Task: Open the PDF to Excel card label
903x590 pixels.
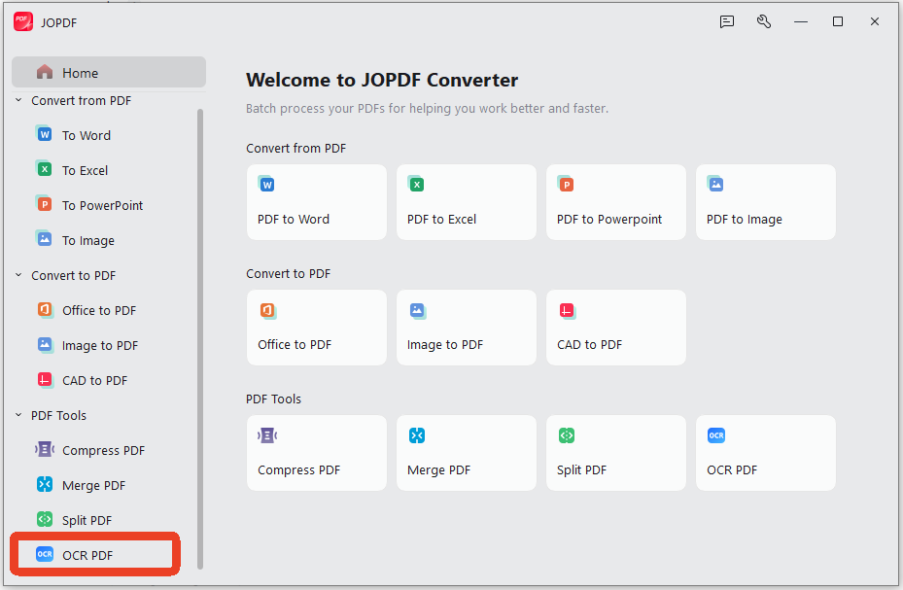Action: pos(441,220)
